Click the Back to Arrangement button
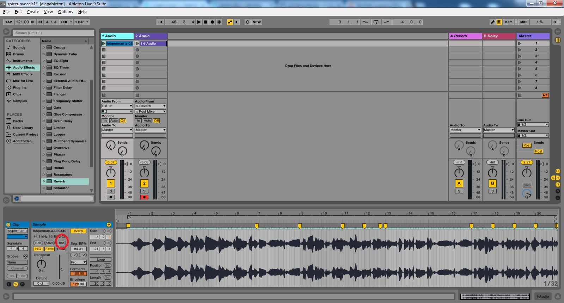Viewport: 564px width, 303px height. point(545,95)
